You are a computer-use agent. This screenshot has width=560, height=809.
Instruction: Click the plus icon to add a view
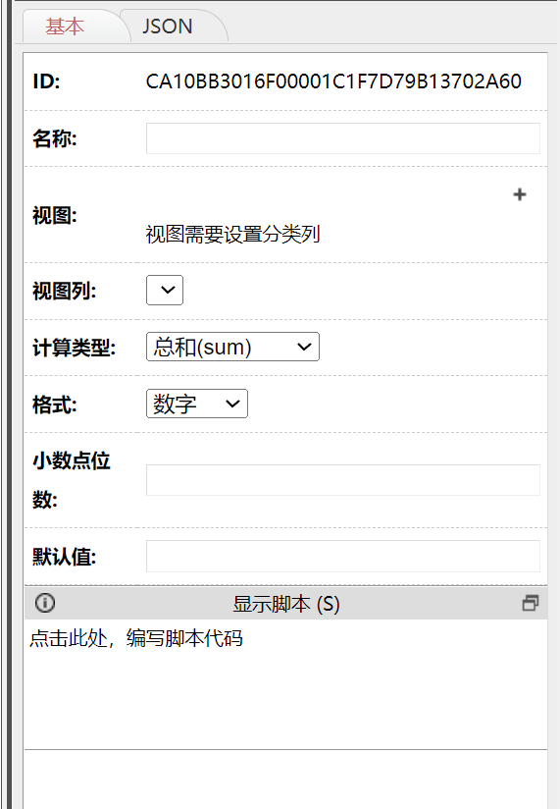tap(520, 194)
